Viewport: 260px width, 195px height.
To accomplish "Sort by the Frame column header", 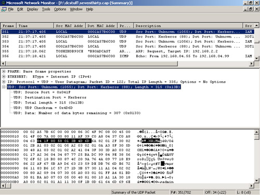I will [8, 25].
